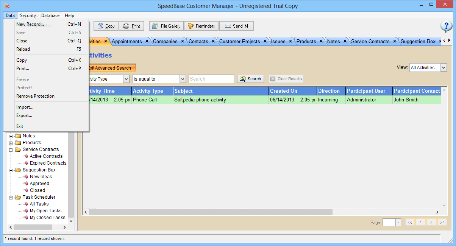Expand the Notes tree folder
The image size is (456, 246).
coord(11,136)
